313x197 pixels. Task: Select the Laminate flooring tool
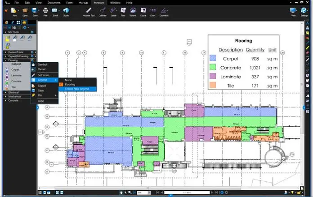point(7,75)
